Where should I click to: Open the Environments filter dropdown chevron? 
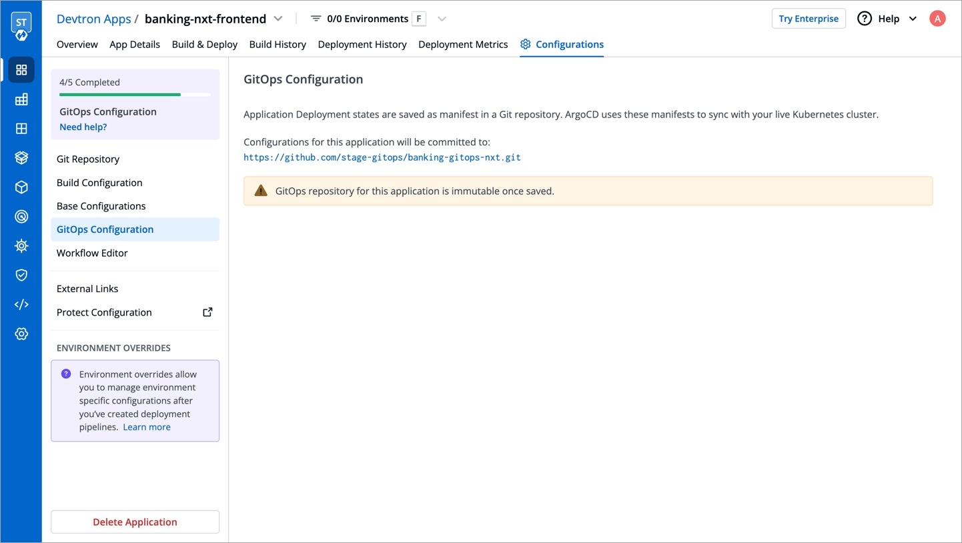point(442,19)
